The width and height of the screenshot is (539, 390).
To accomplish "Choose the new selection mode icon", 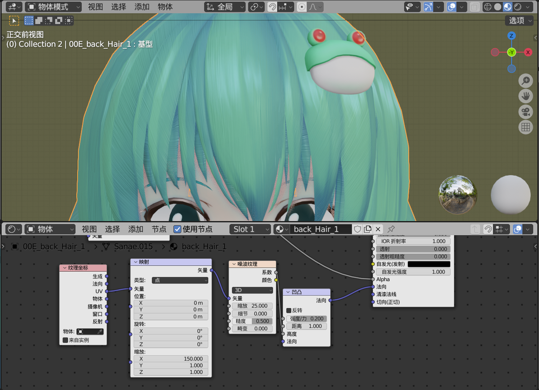I will (x=29, y=21).
